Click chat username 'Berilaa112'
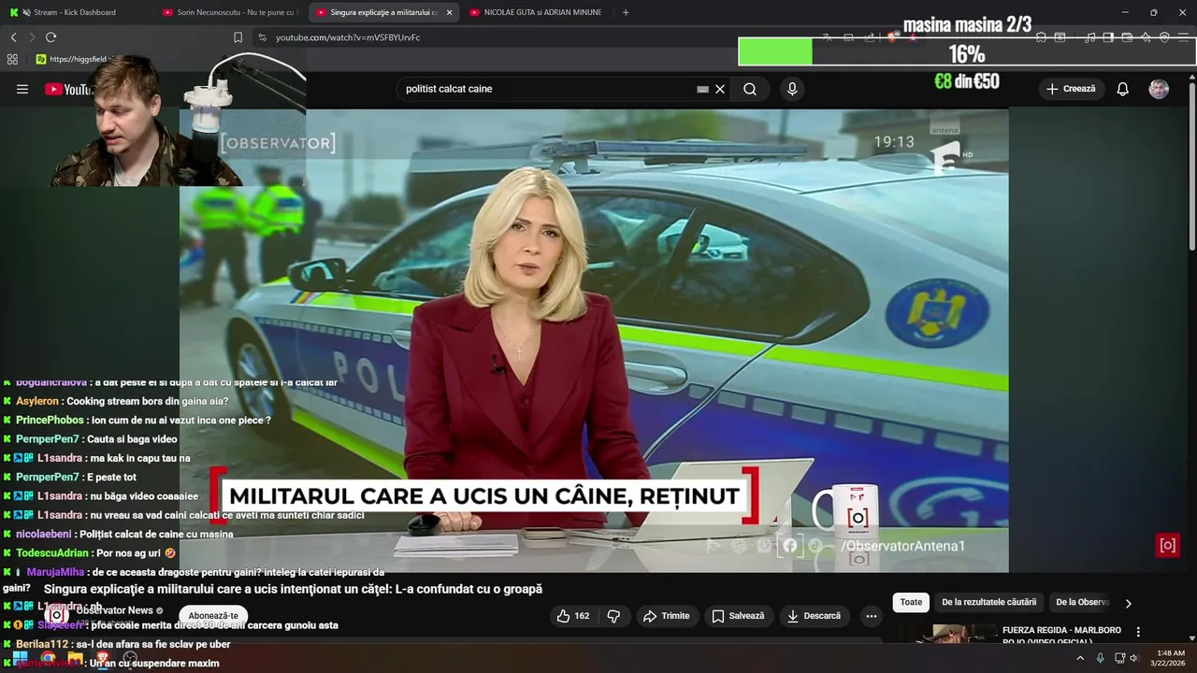Viewport: 1197px width, 673px height. pyautogui.click(x=42, y=644)
